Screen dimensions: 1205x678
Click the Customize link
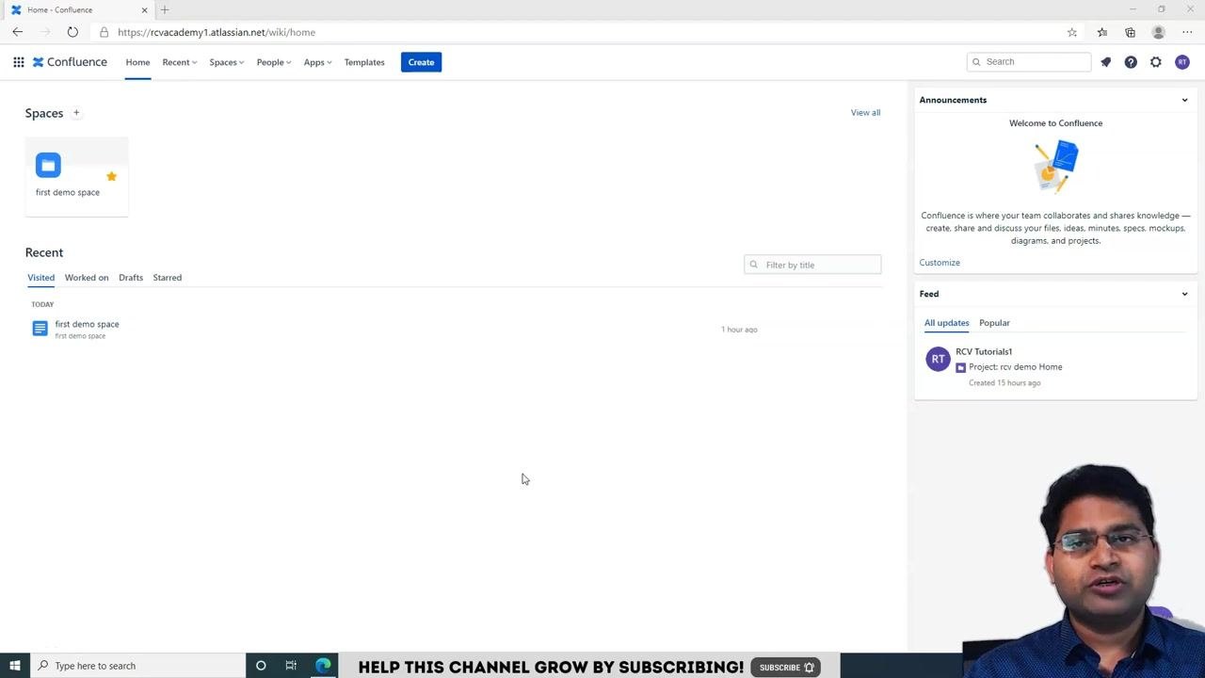tap(940, 263)
